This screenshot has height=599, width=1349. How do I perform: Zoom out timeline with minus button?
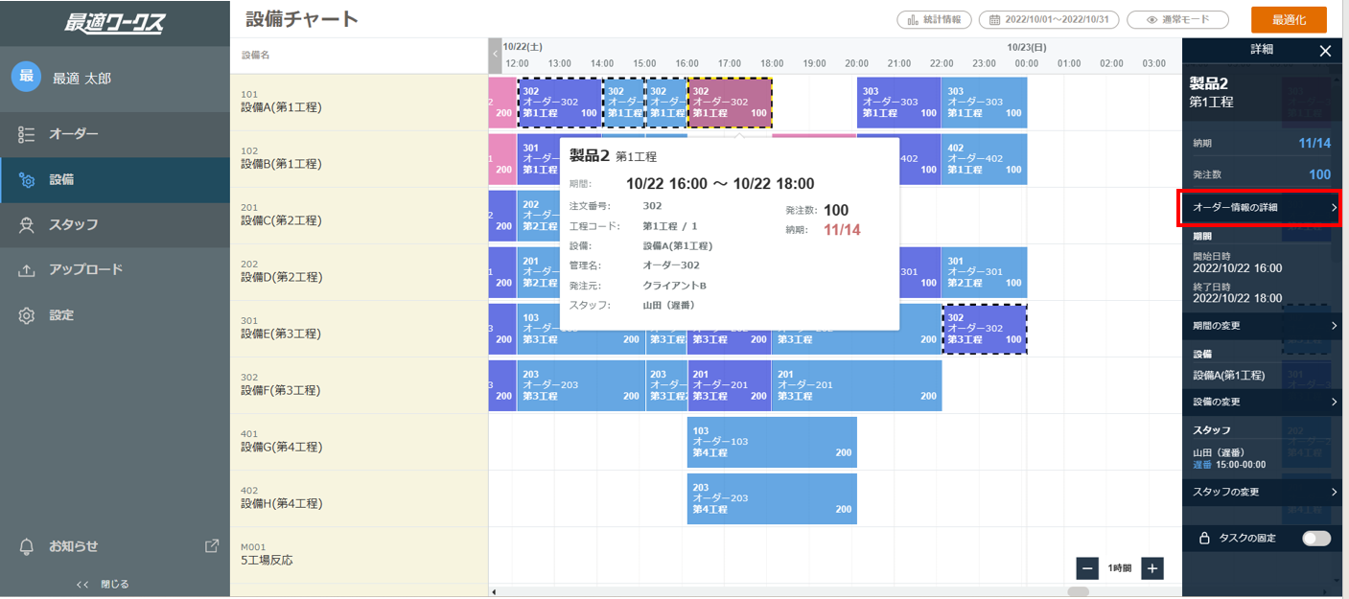click(x=1088, y=568)
